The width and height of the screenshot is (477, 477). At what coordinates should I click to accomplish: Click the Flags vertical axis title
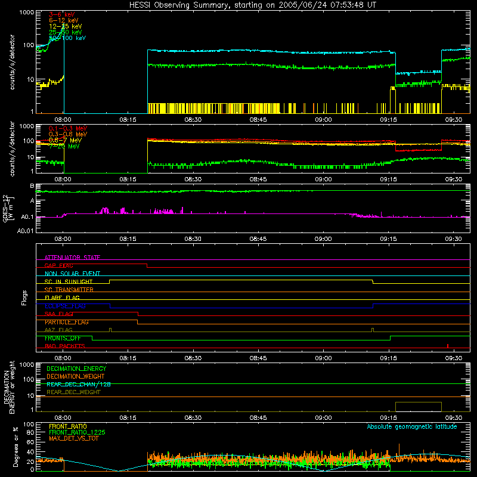[x=24, y=298]
